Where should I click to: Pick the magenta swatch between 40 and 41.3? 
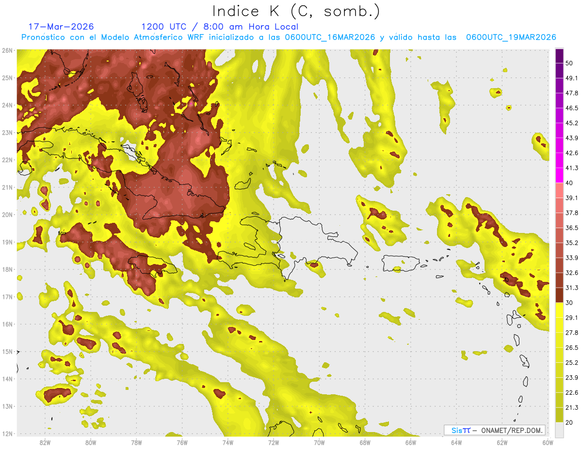point(559,175)
